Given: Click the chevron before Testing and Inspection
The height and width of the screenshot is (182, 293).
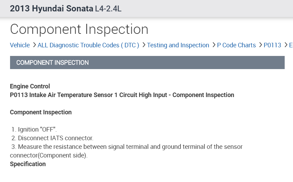Looking at the screenshot, I should [x=144, y=45].
